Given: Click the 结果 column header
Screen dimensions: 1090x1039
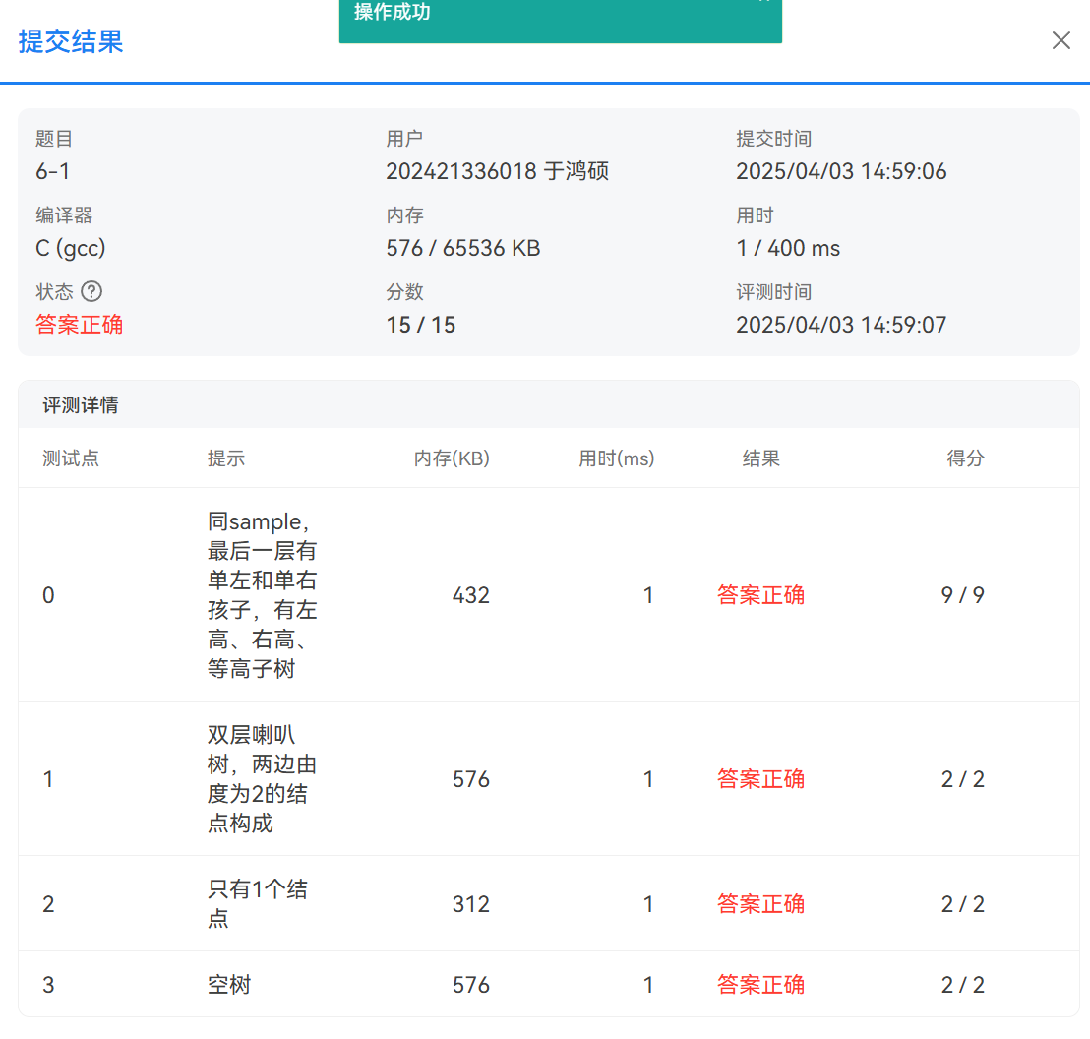Looking at the screenshot, I should [760, 458].
